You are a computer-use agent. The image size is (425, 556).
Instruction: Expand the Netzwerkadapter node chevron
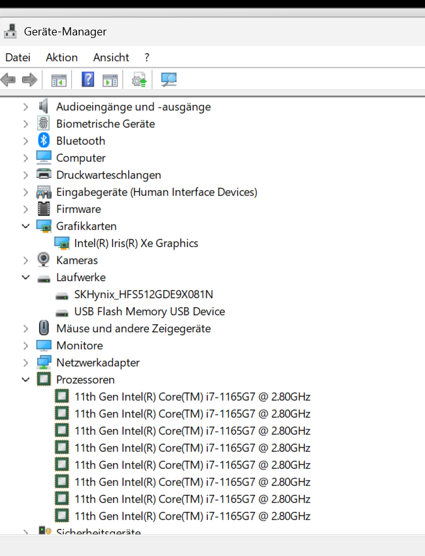tap(25, 363)
